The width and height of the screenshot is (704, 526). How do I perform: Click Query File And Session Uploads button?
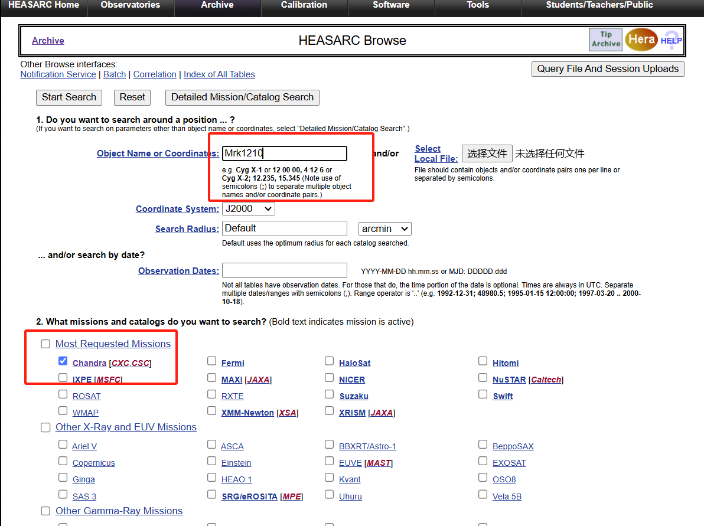[608, 69]
